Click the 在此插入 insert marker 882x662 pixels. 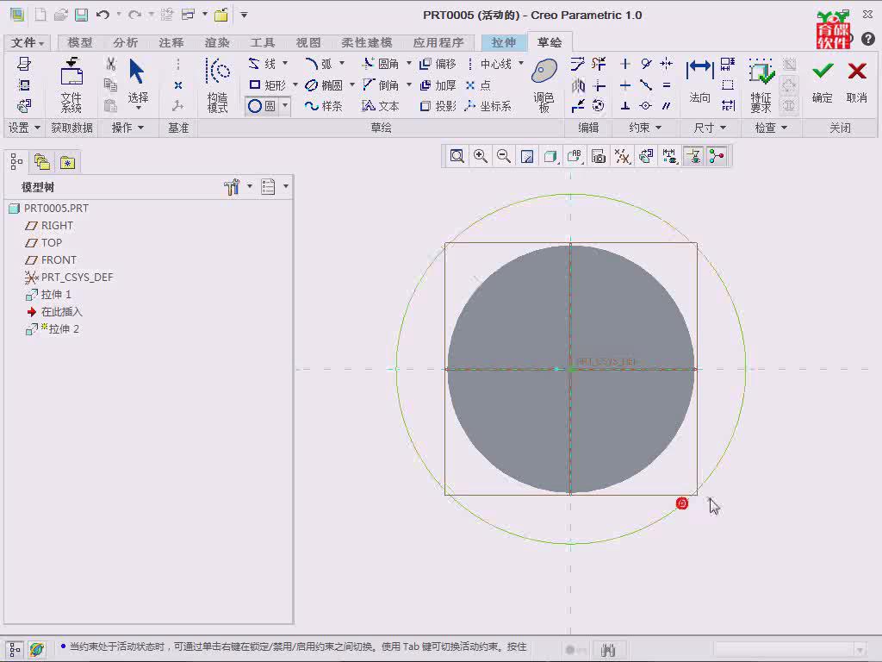[54, 312]
